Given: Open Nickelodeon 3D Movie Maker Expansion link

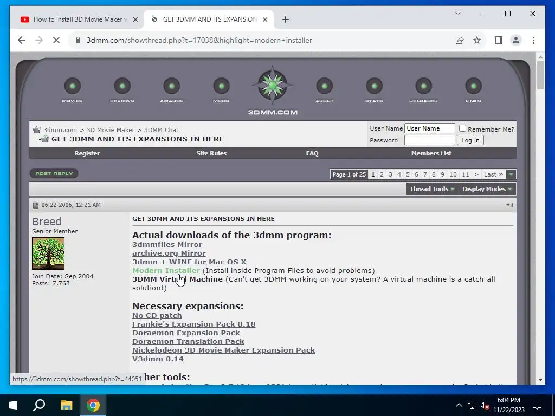Looking at the screenshot, I should point(224,350).
